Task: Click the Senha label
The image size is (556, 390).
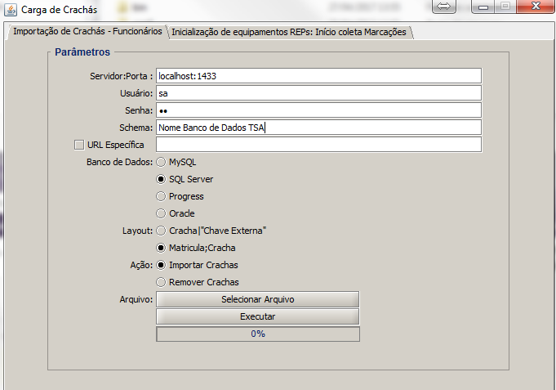Action: (139, 110)
